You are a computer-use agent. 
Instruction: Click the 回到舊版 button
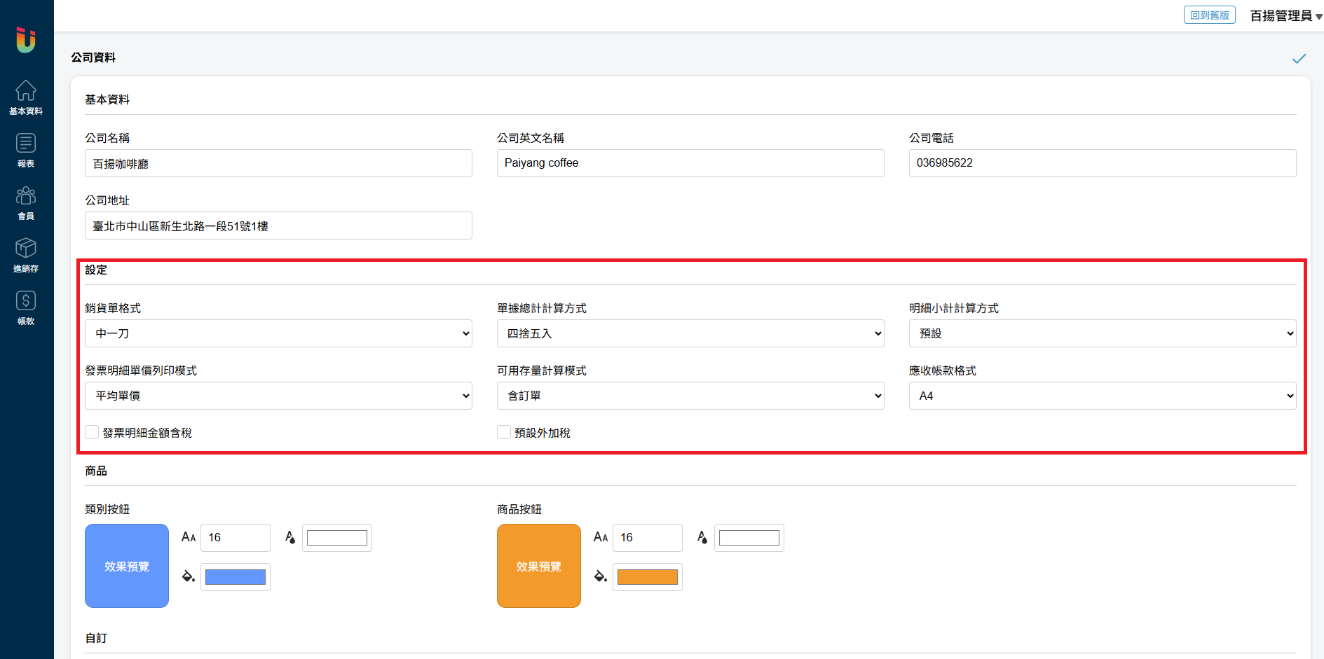coord(1209,15)
